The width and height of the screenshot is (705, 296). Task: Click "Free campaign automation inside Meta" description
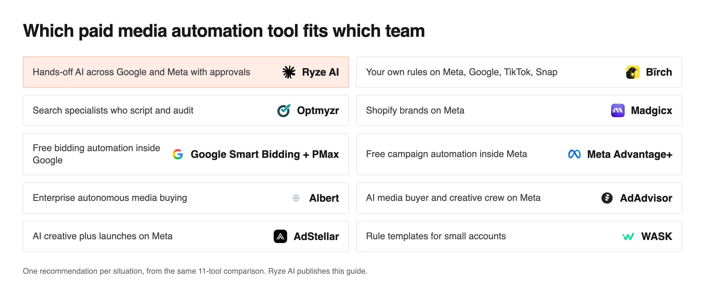[x=446, y=154]
